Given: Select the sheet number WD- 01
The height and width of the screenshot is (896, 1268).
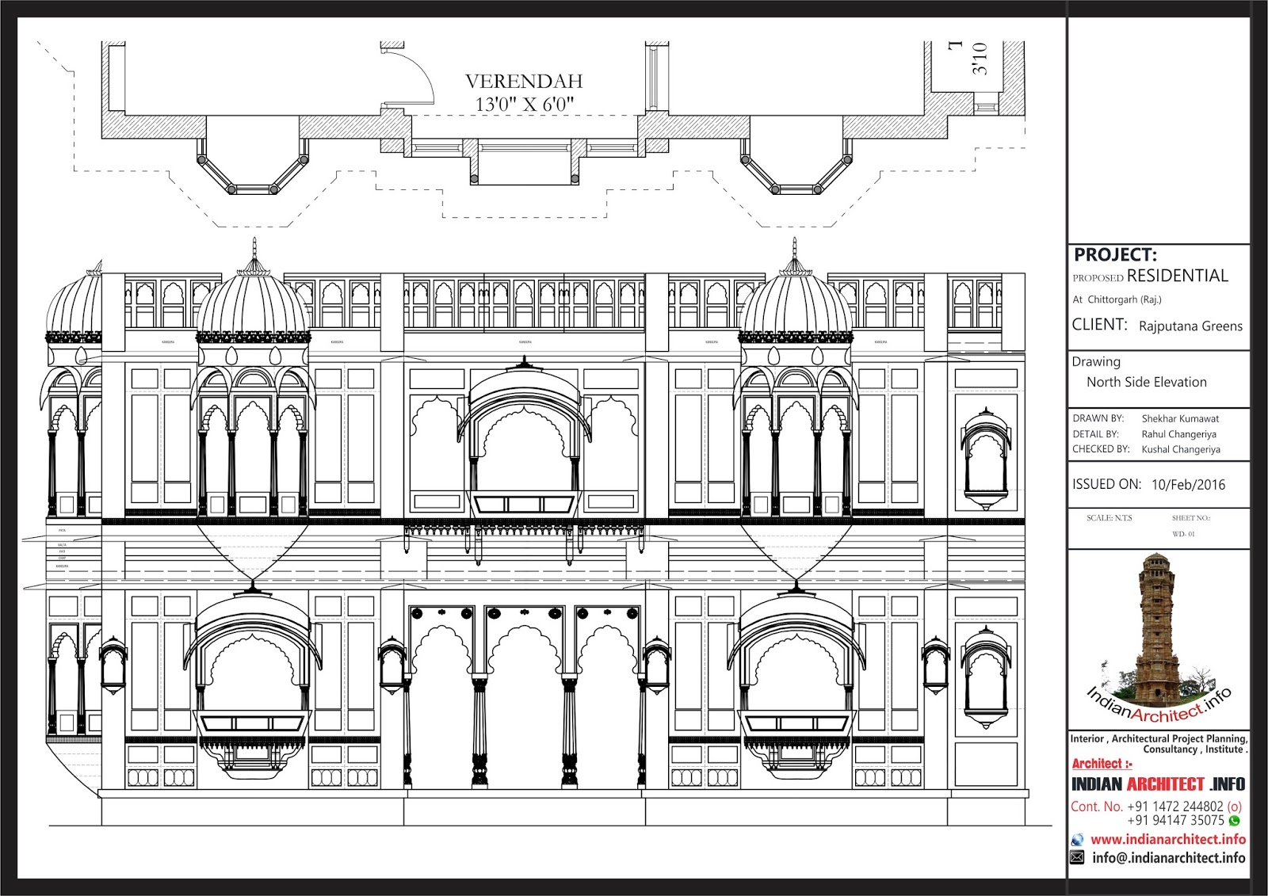Looking at the screenshot, I should [1183, 534].
